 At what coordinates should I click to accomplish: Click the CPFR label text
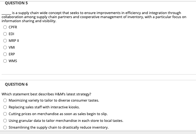coord(13,27)
